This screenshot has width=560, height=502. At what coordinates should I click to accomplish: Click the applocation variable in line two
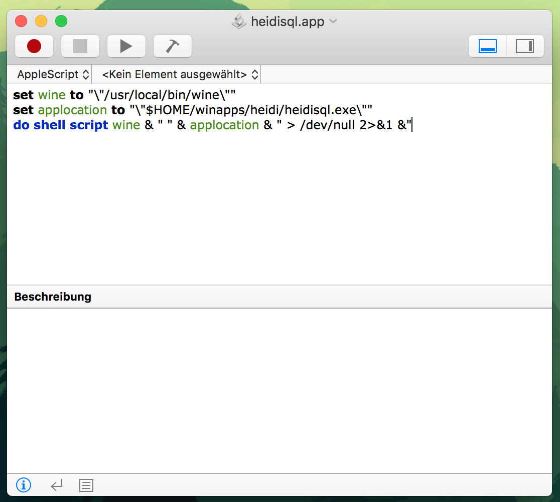tap(72, 110)
